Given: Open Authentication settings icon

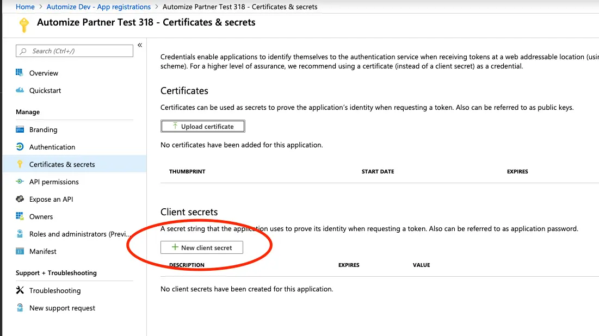Looking at the screenshot, I should tap(19, 147).
